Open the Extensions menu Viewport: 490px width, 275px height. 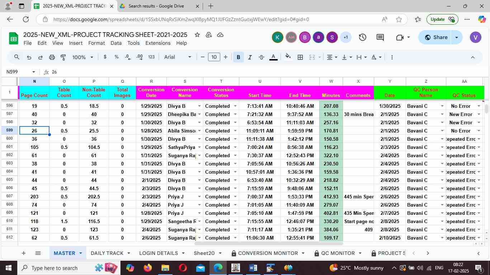pos(158,43)
